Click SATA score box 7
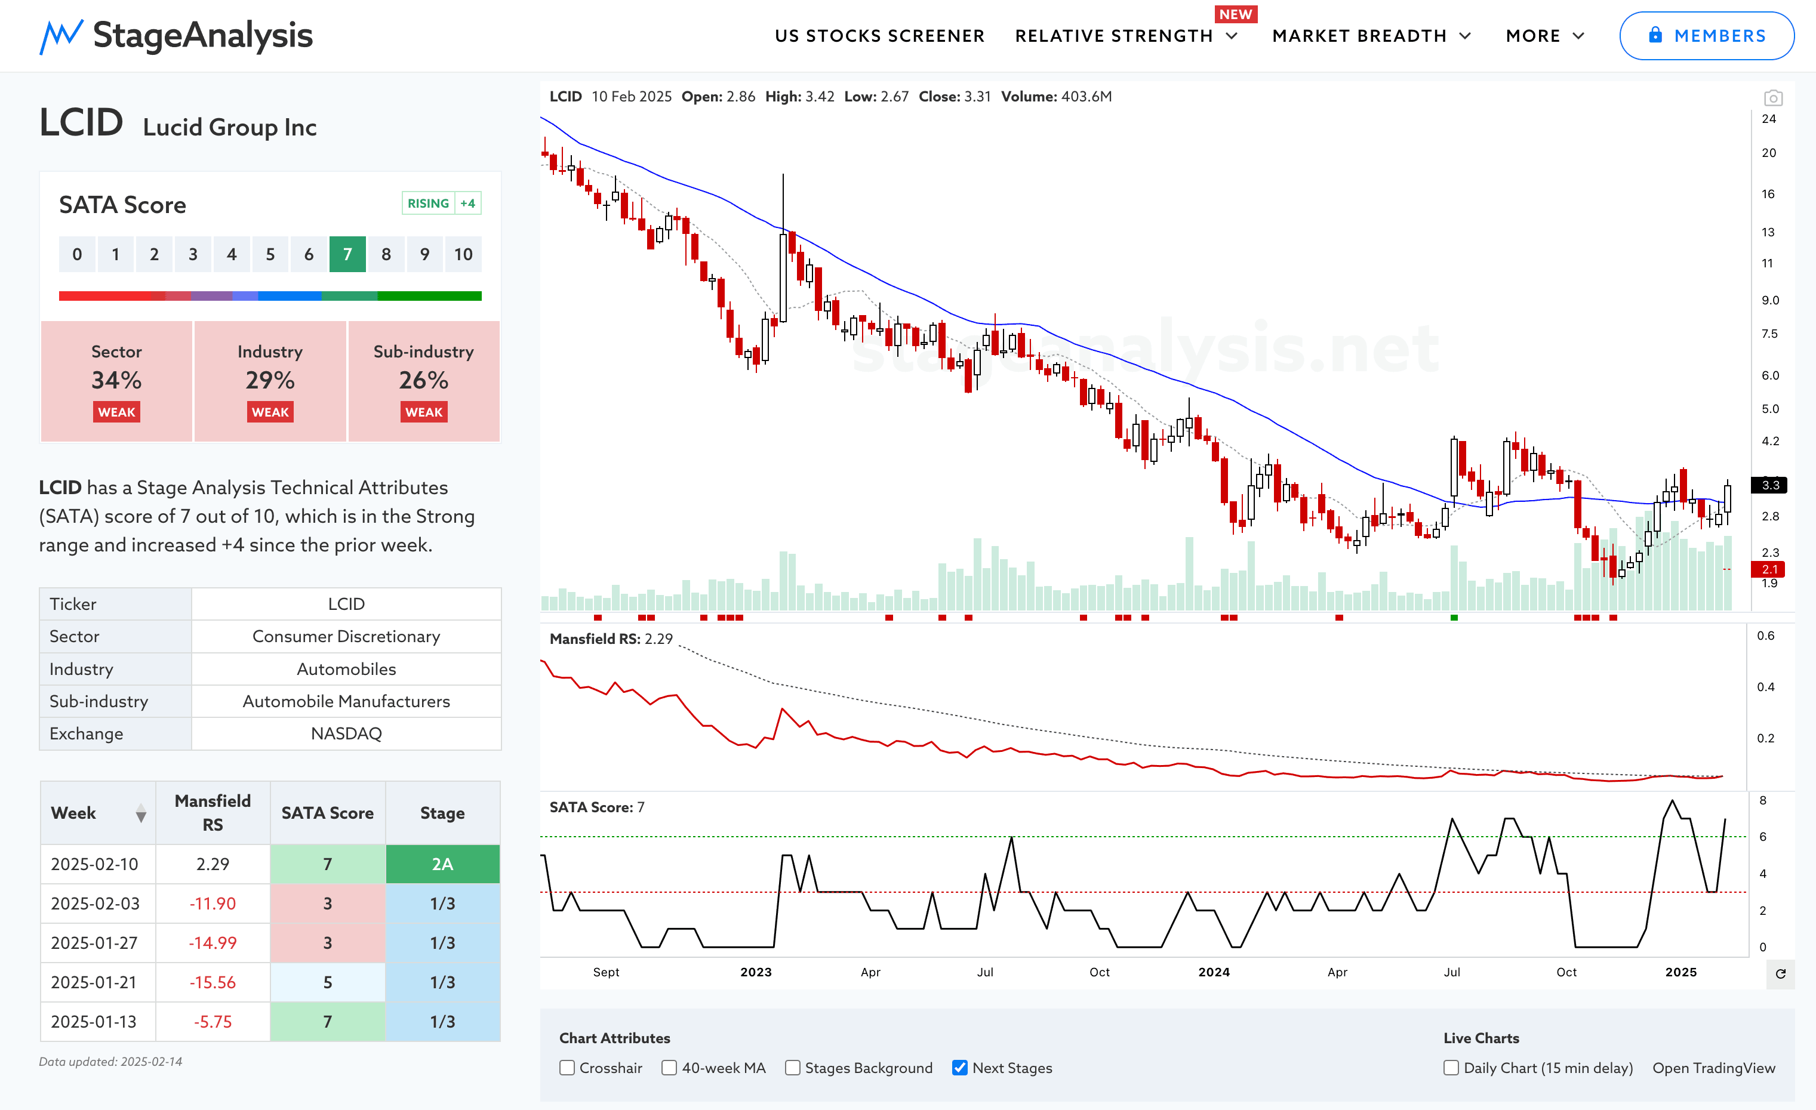Viewport: 1816px width, 1110px height. pos(348,254)
